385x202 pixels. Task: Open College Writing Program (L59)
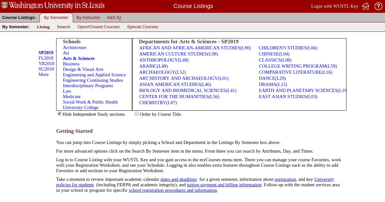click(x=298, y=66)
